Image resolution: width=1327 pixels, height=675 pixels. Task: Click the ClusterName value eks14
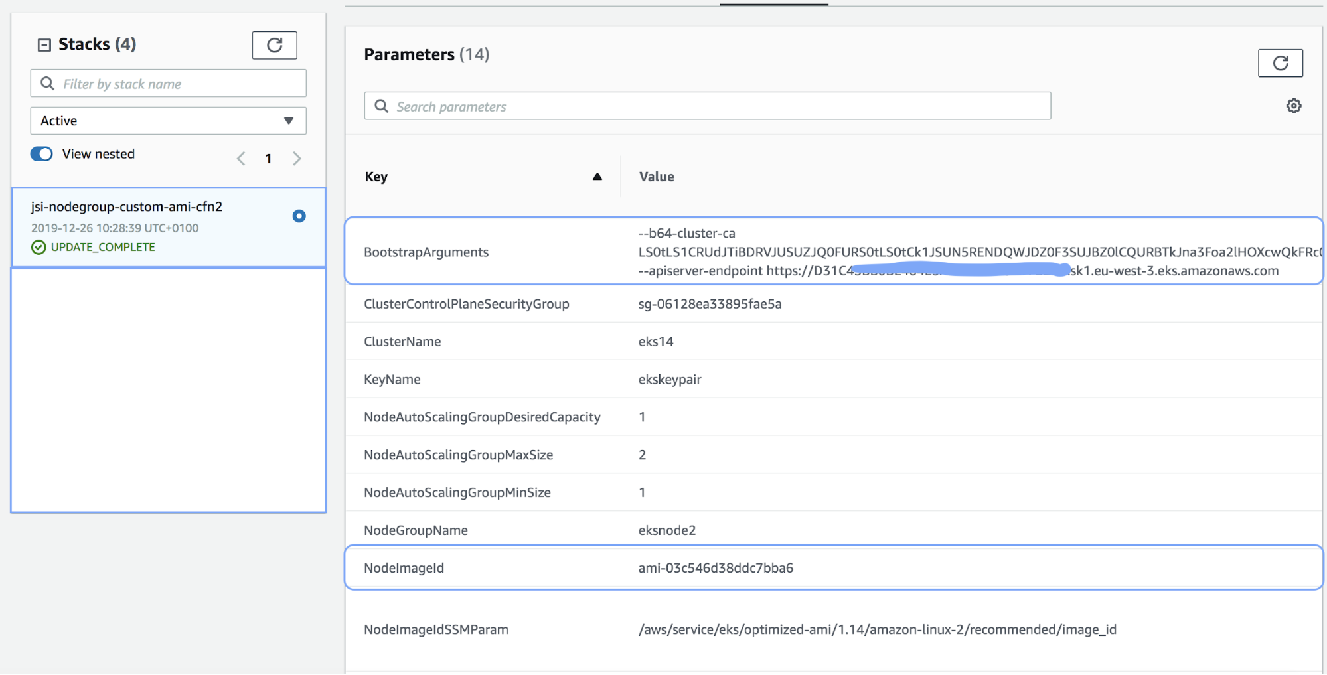pyautogui.click(x=656, y=342)
